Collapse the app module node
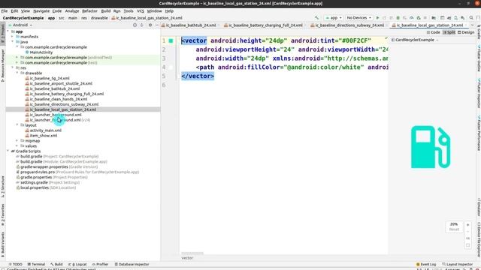 (x=8, y=31)
